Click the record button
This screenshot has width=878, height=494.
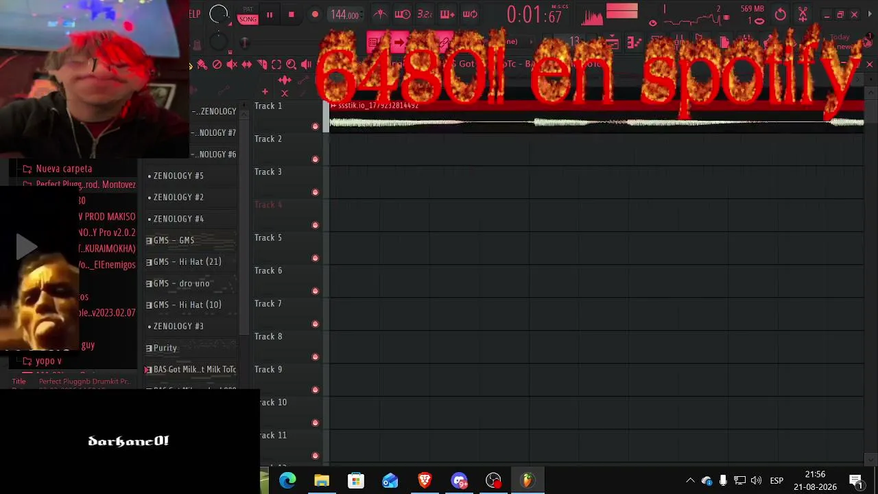315,14
